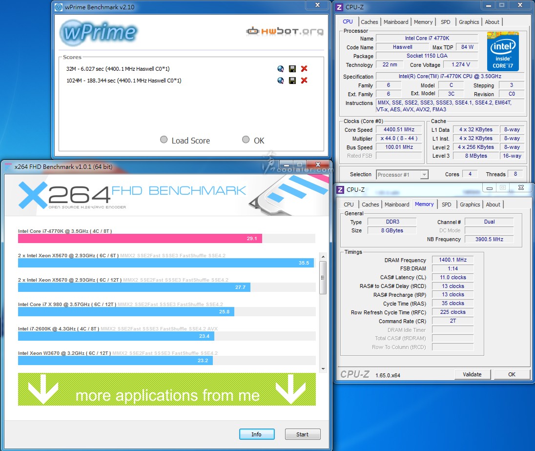This screenshot has height=451, width=535.
Task: Click the x264 results scrollbar thumb
Action: (323, 277)
